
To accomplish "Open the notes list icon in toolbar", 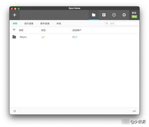I will (104, 15).
